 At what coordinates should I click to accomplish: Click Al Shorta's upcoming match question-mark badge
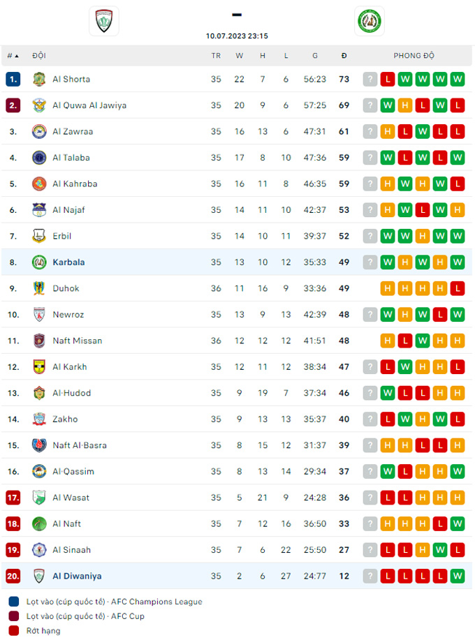[x=370, y=80]
